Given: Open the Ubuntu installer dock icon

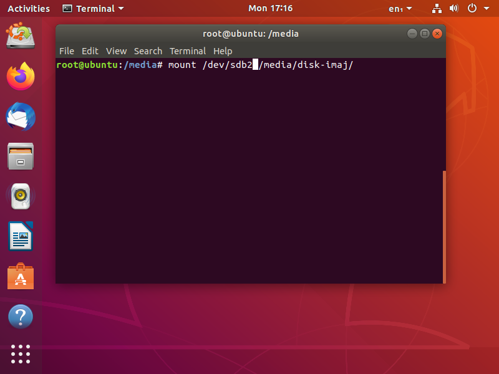Looking at the screenshot, I should tap(21, 36).
